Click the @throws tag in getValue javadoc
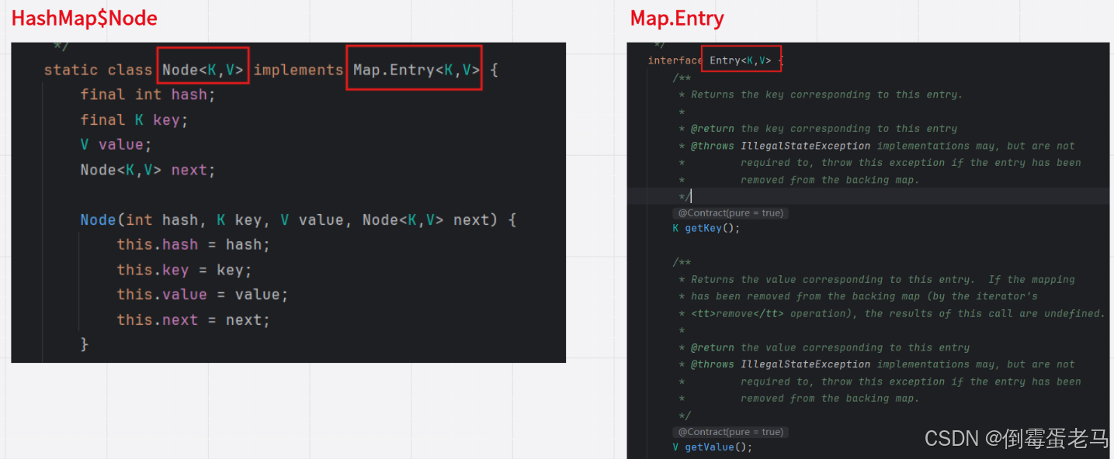The width and height of the screenshot is (1114, 459). tap(711, 364)
